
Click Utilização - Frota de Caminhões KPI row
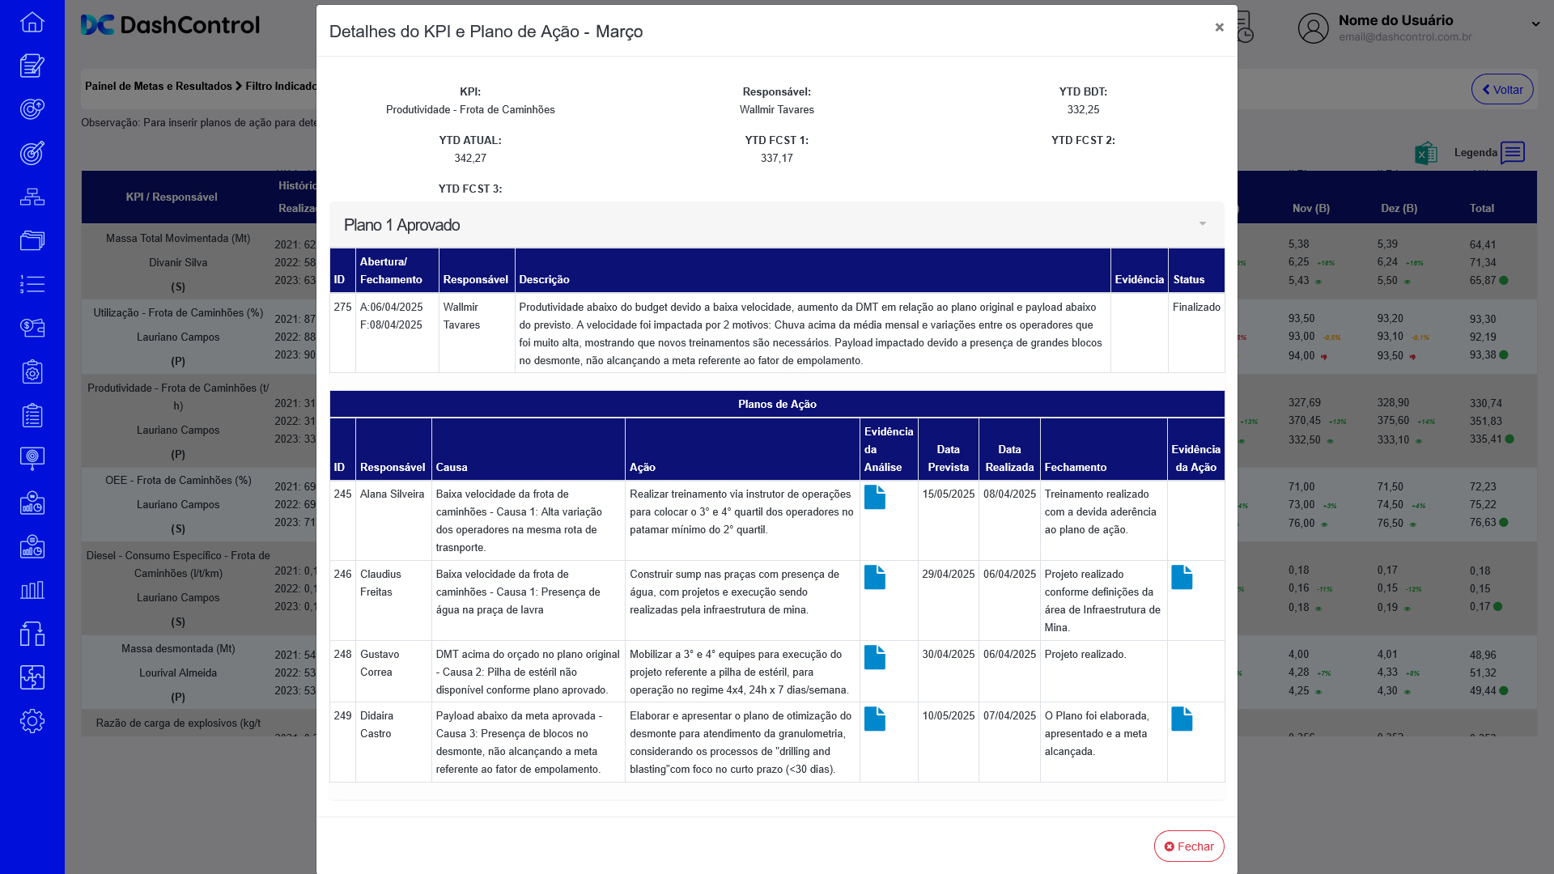pyautogui.click(x=178, y=312)
